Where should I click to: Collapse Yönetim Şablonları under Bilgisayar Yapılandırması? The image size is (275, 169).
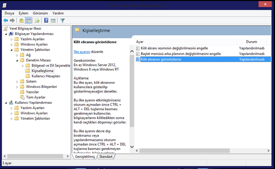tap(11, 50)
